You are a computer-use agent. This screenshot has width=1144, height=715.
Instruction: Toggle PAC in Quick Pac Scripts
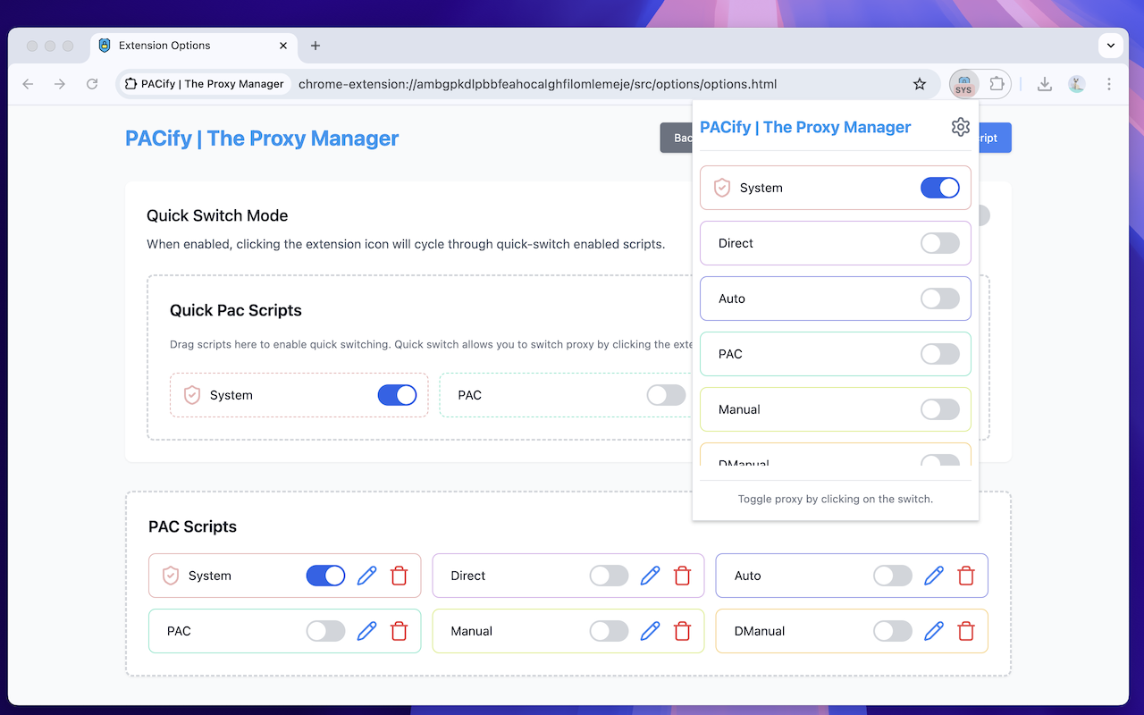pyautogui.click(x=667, y=395)
